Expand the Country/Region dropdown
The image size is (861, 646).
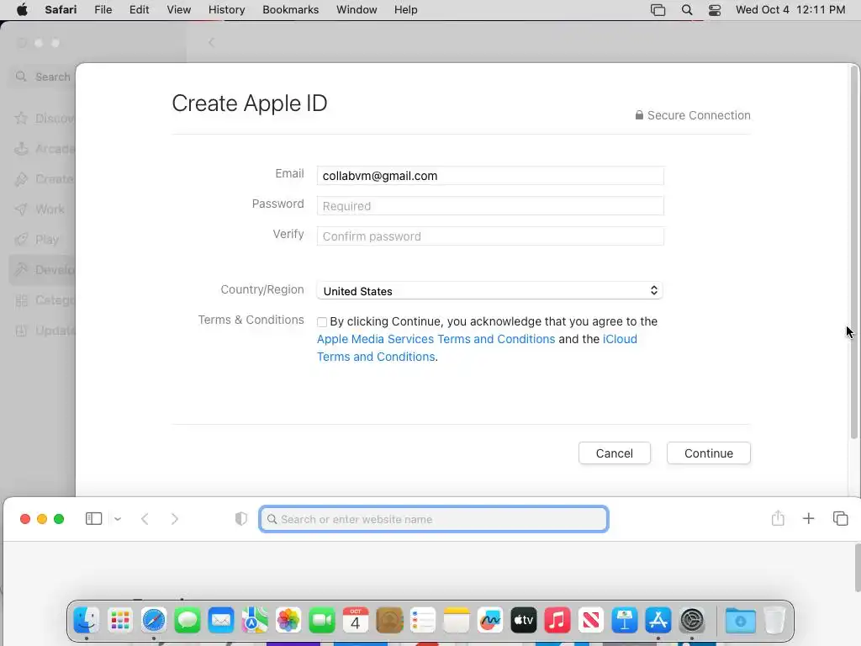[x=490, y=290]
